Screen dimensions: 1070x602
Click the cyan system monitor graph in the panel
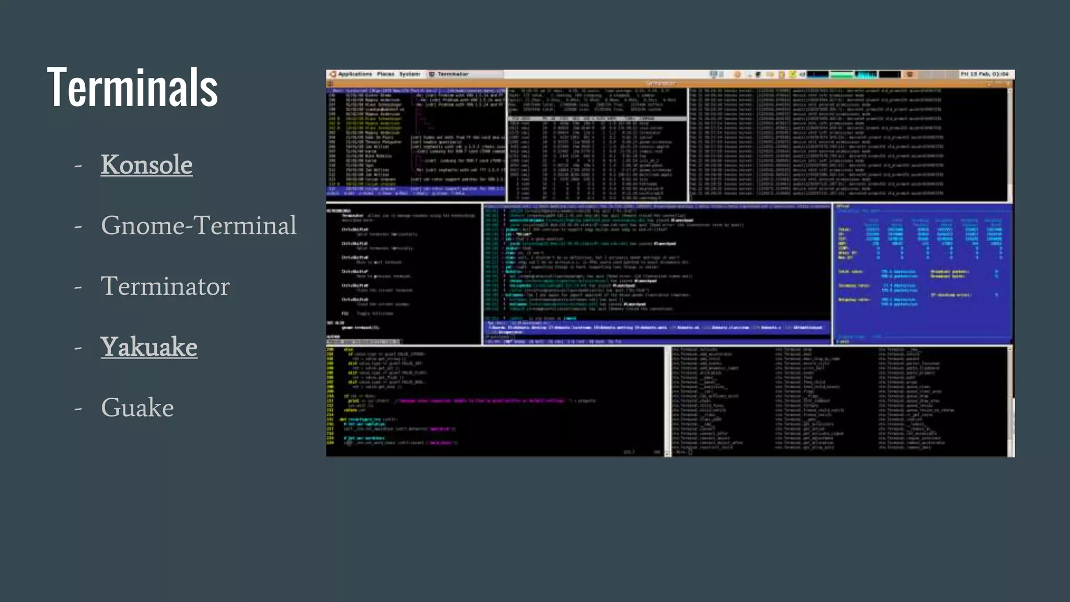point(866,74)
